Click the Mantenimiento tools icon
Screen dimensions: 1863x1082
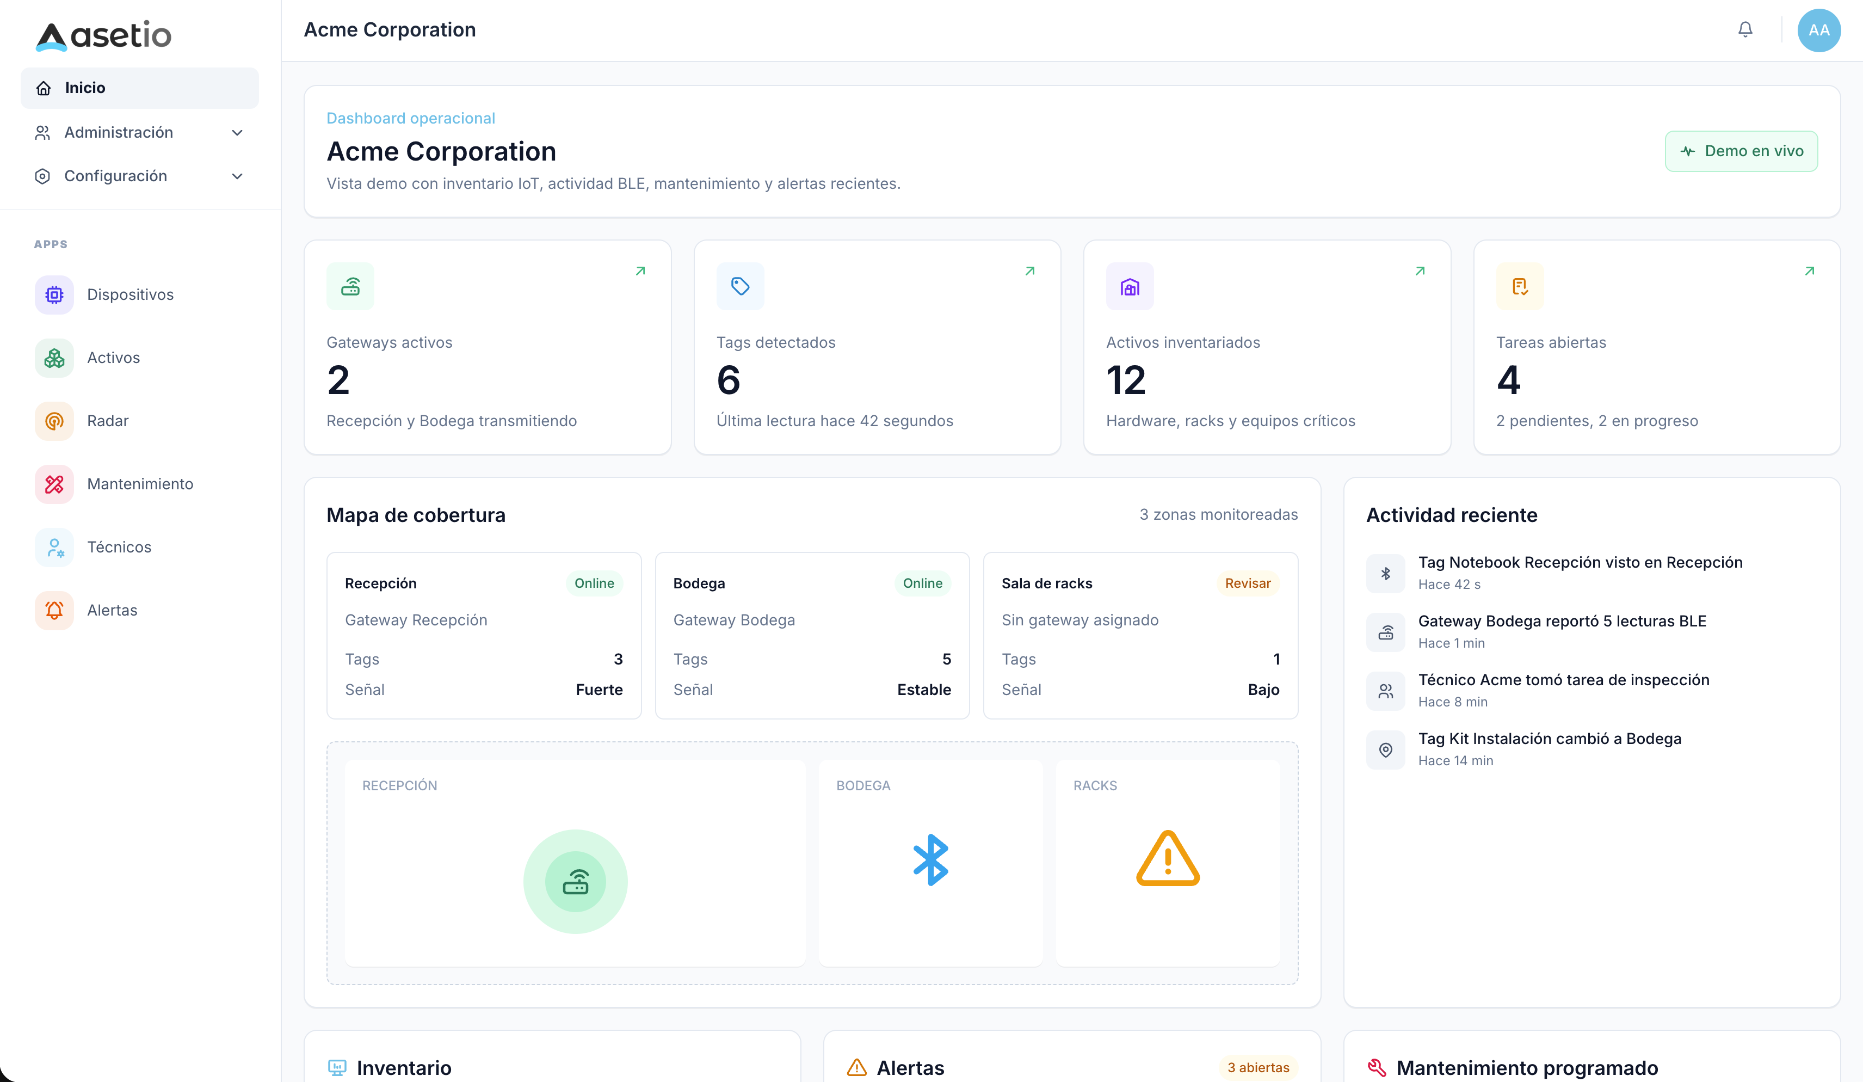(x=54, y=484)
